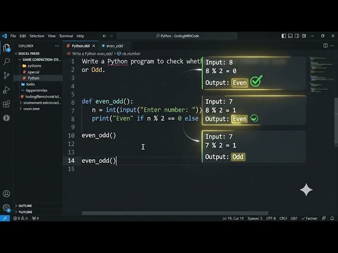This screenshot has height=253, width=338.
Task: Open the Source Control view icon
Action: pyautogui.click(x=6, y=75)
